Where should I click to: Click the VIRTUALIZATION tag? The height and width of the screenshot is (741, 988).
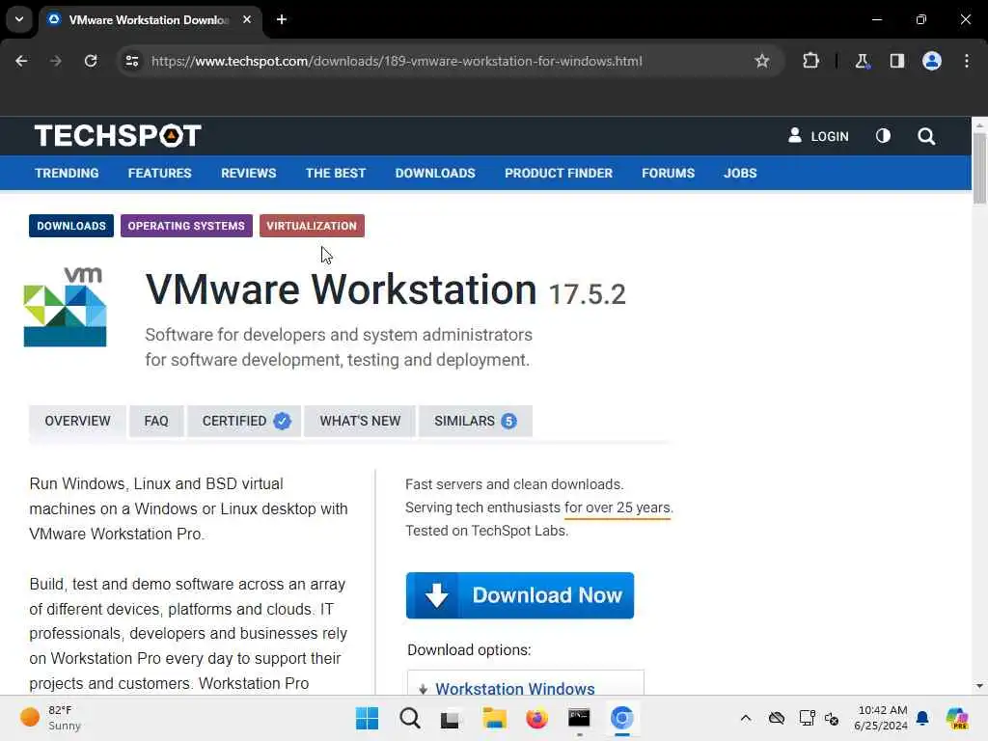(312, 226)
